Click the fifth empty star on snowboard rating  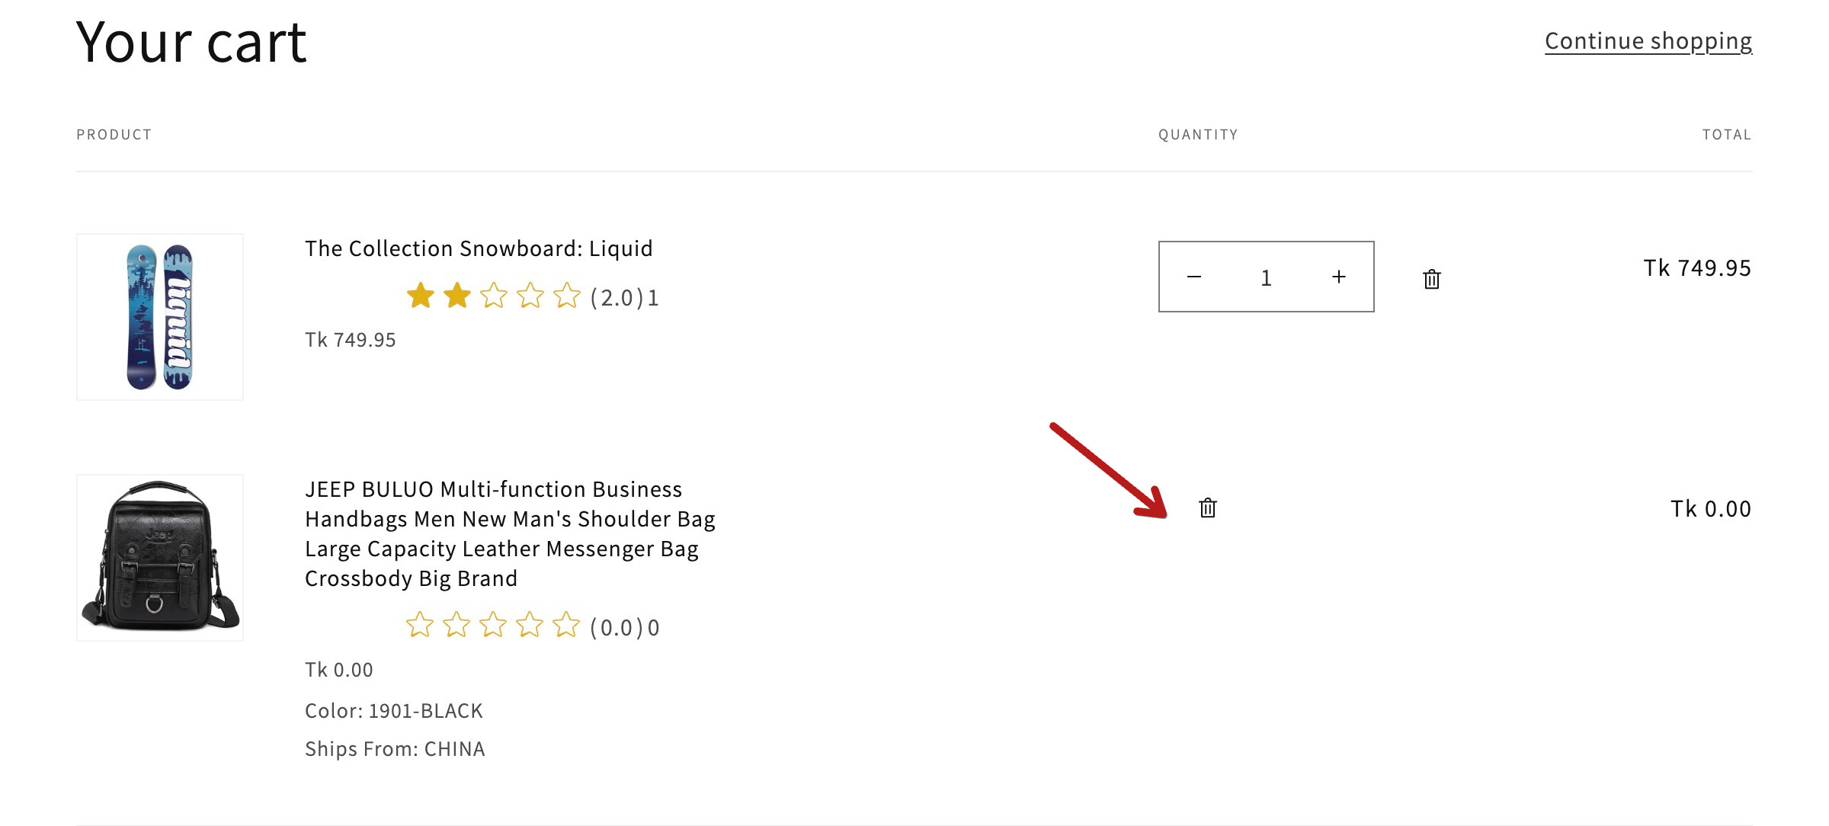[566, 296]
